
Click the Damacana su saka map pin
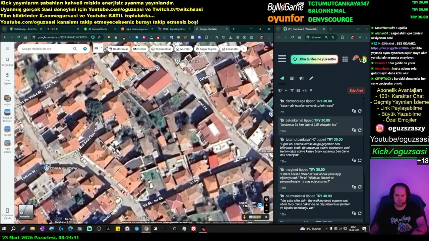pyautogui.click(x=157, y=68)
